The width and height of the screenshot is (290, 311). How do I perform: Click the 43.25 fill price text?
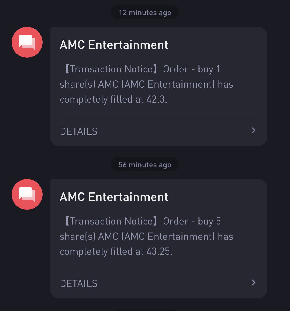click(x=159, y=251)
